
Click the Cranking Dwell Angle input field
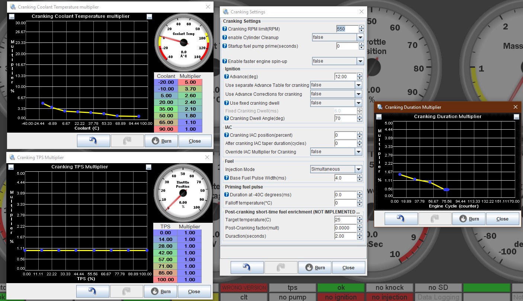pos(346,118)
